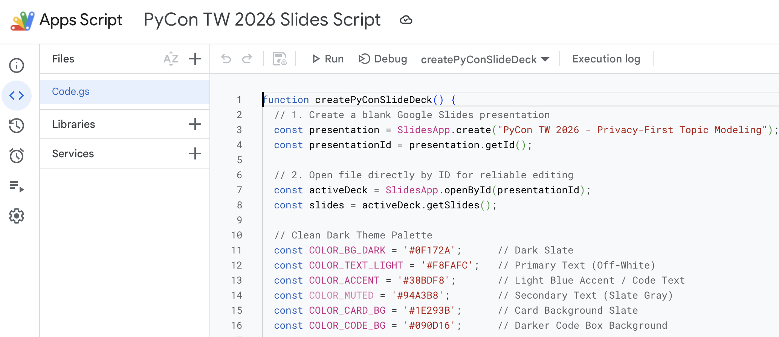Click the Services section label
The width and height of the screenshot is (779, 337).
[73, 153]
